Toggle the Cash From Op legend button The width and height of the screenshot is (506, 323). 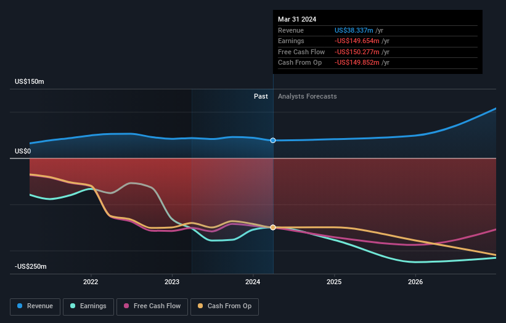click(x=224, y=306)
